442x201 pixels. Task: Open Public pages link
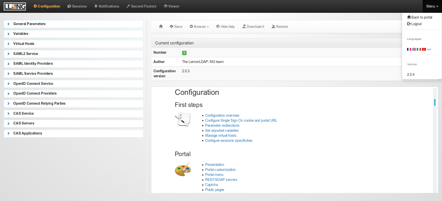click(215, 190)
